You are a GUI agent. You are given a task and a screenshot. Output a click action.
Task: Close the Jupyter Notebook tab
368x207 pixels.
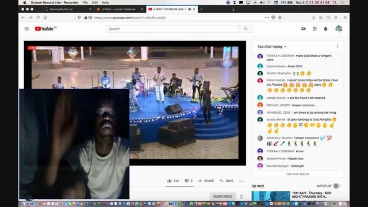[142, 9]
